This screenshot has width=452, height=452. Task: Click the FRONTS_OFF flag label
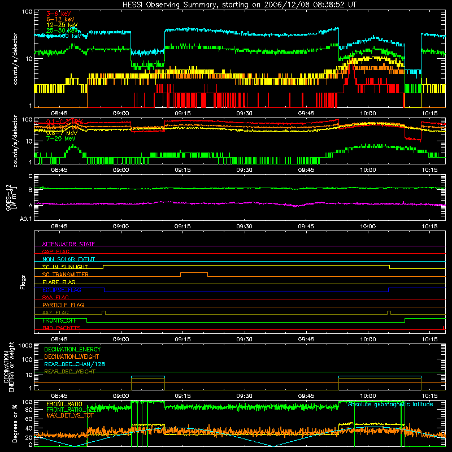59,320
